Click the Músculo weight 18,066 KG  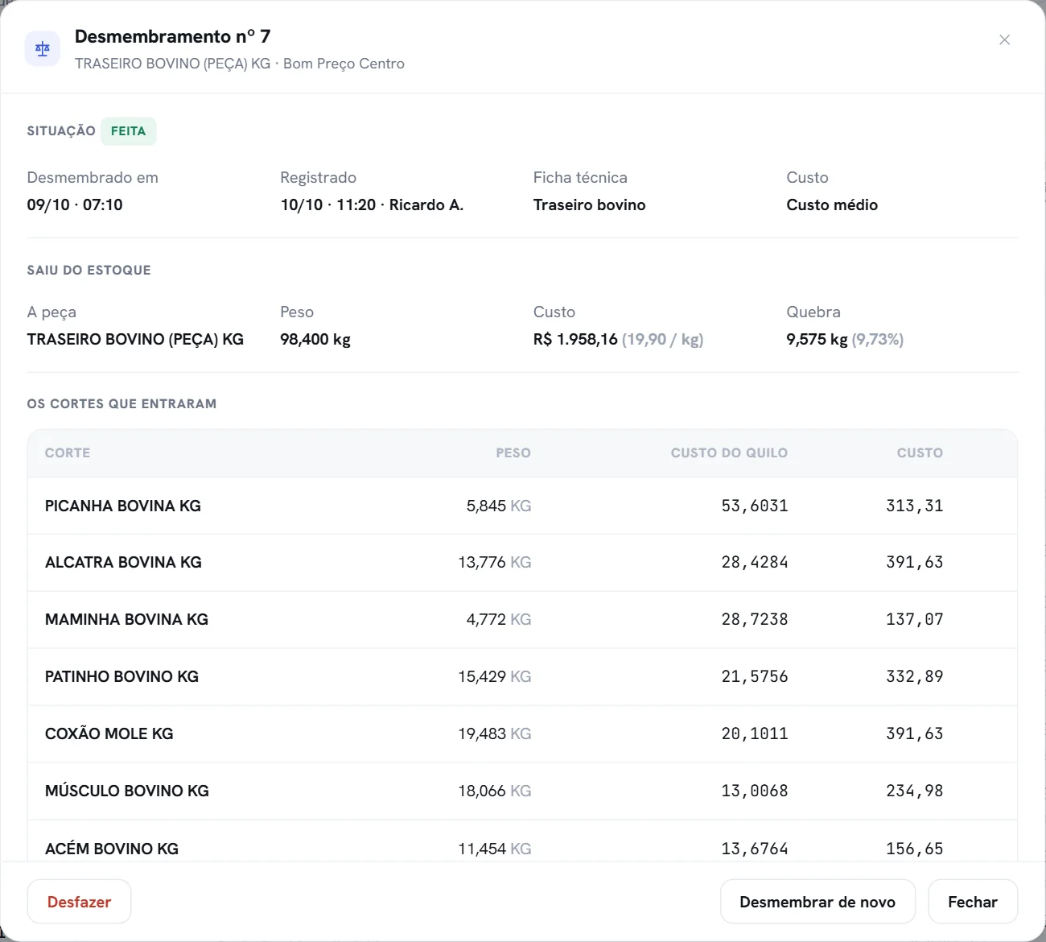click(495, 791)
